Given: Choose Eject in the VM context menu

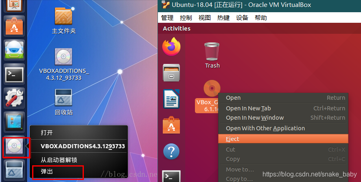Looking at the screenshot, I should [283, 139].
